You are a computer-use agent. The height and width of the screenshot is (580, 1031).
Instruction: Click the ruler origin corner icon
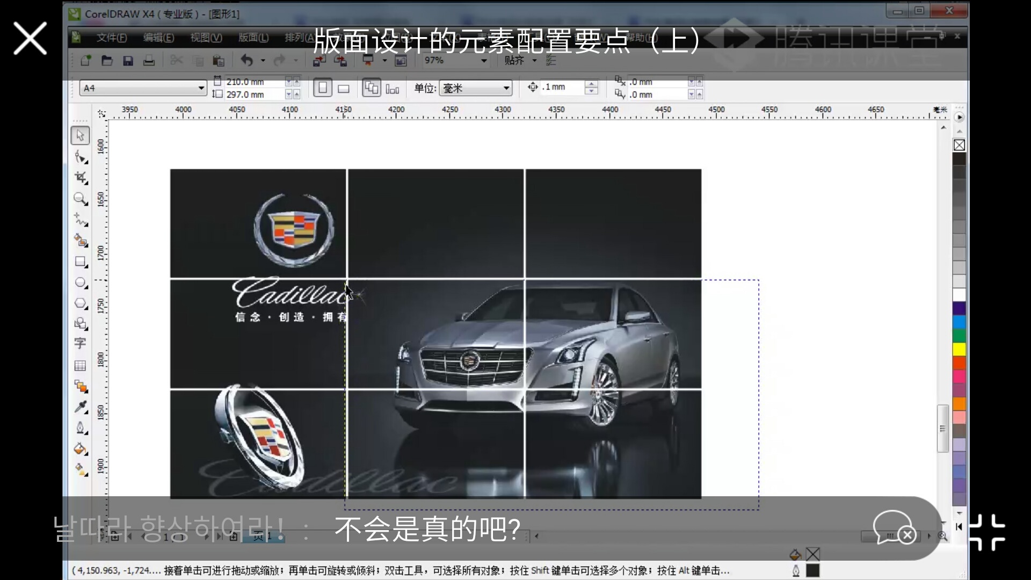[x=101, y=113]
